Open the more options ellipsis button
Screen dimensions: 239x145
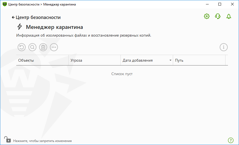coord(54,47)
